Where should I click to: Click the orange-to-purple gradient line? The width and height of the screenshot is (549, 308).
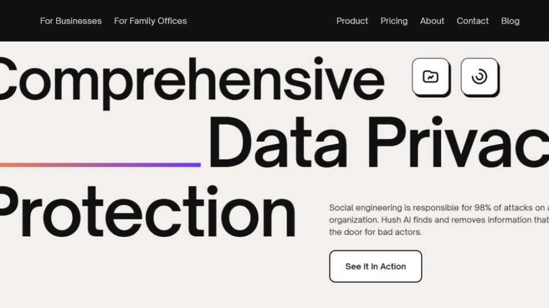coord(100,165)
